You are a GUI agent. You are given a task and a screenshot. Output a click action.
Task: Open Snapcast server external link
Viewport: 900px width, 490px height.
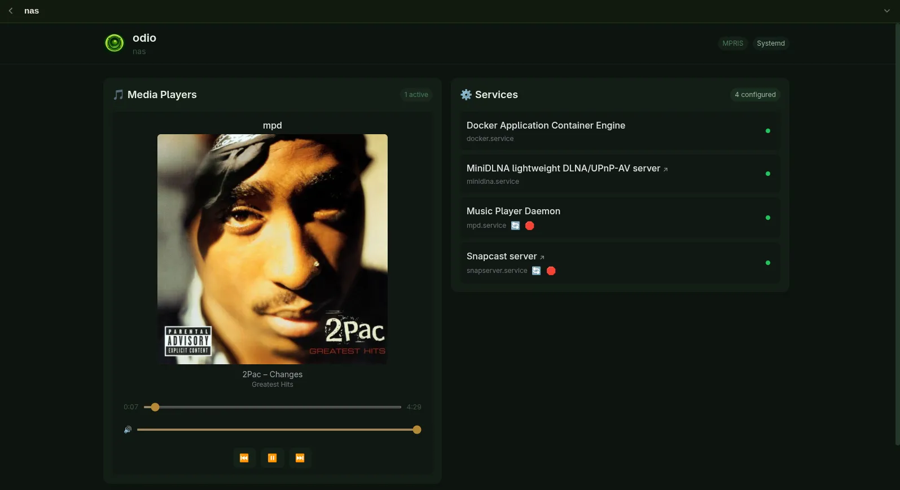pyautogui.click(x=542, y=257)
